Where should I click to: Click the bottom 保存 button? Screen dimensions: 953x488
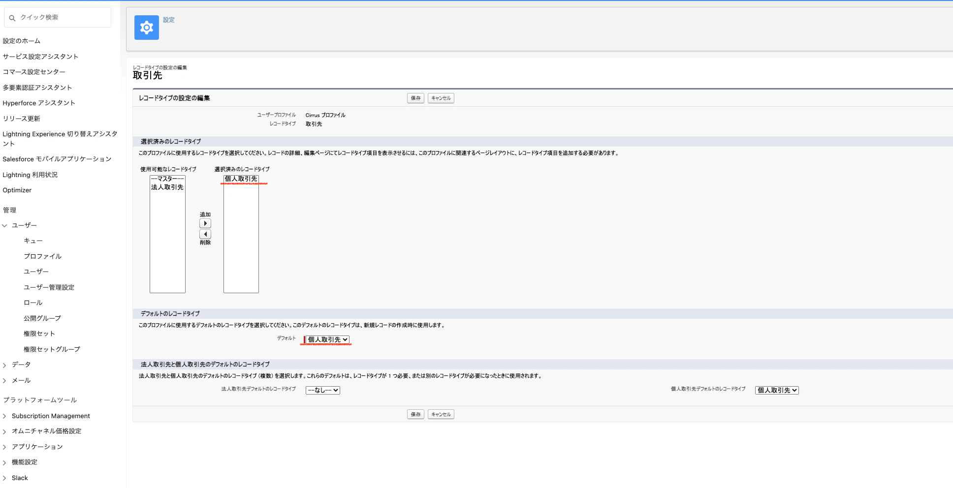pyautogui.click(x=416, y=414)
